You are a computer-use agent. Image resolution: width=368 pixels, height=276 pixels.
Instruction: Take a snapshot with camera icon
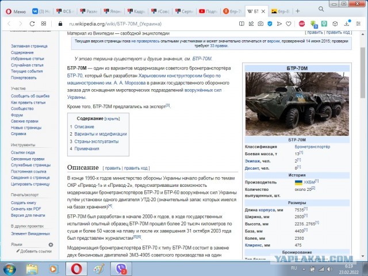click(260, 24)
